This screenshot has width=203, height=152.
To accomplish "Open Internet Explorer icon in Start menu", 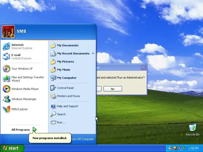I will 6,46.
